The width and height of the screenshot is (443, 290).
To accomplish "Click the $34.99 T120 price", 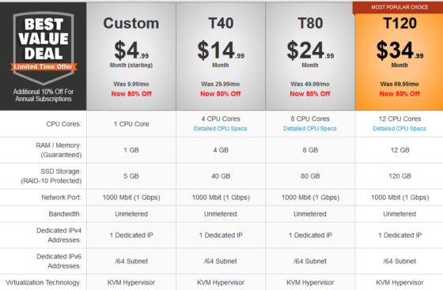I will coord(399,51).
